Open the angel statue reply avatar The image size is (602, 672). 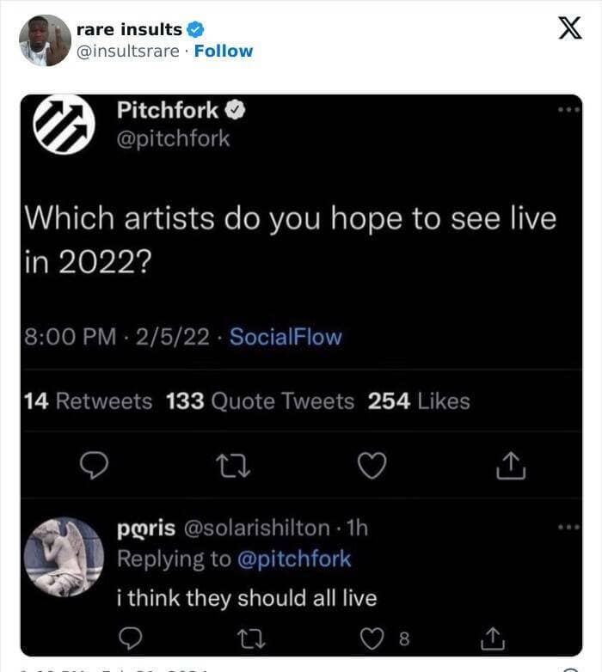coord(64,557)
